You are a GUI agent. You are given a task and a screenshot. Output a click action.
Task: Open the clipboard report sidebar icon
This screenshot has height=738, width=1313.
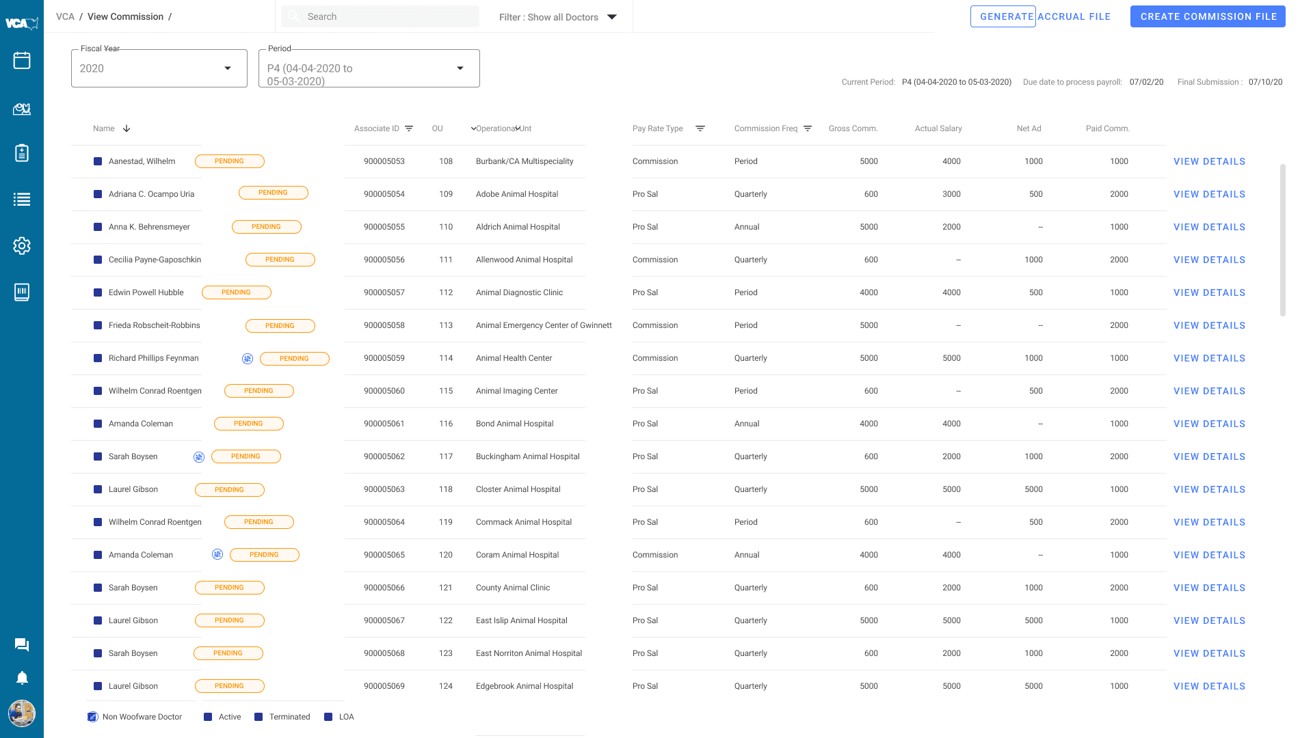coord(22,153)
